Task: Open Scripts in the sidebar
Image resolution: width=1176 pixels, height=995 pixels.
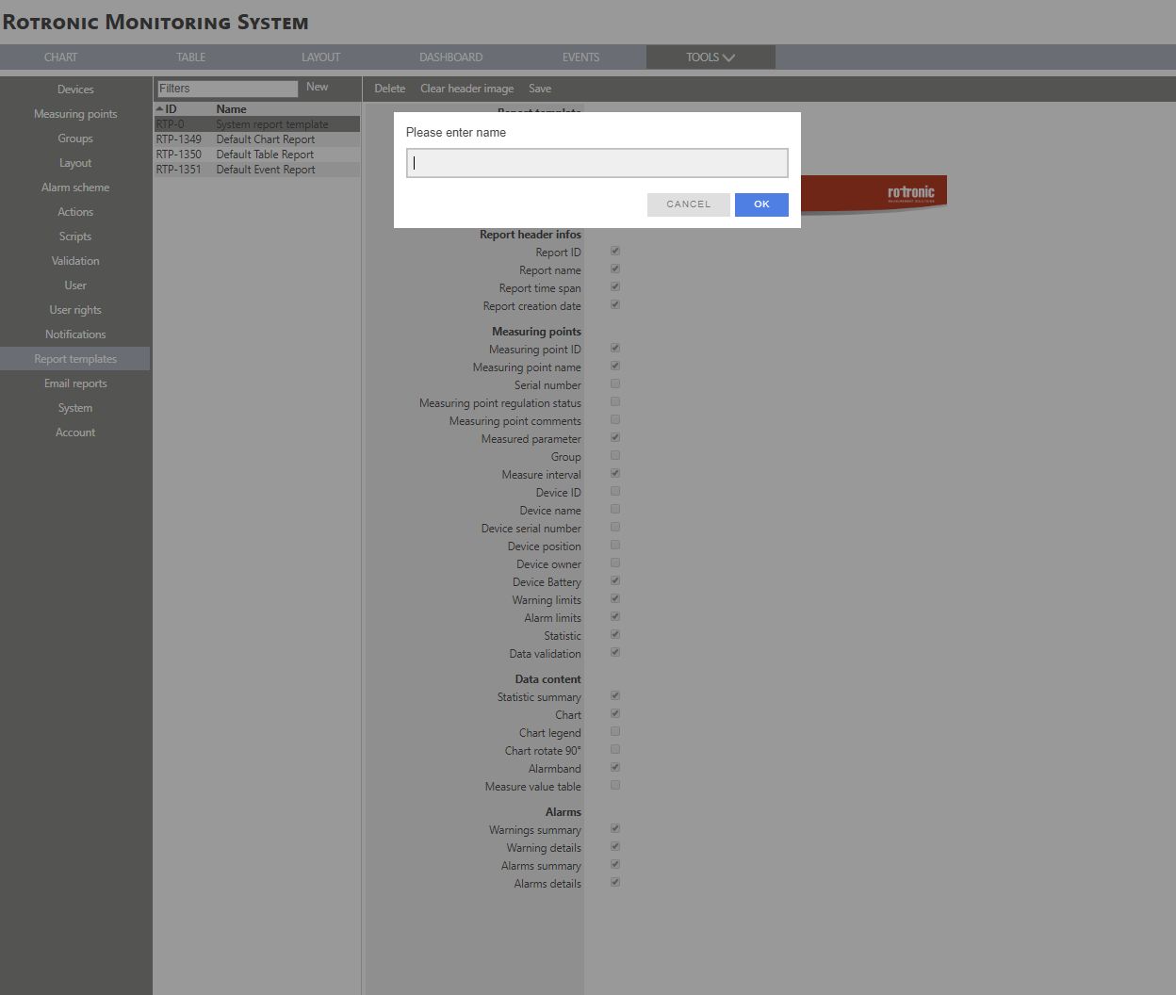Action: click(75, 237)
